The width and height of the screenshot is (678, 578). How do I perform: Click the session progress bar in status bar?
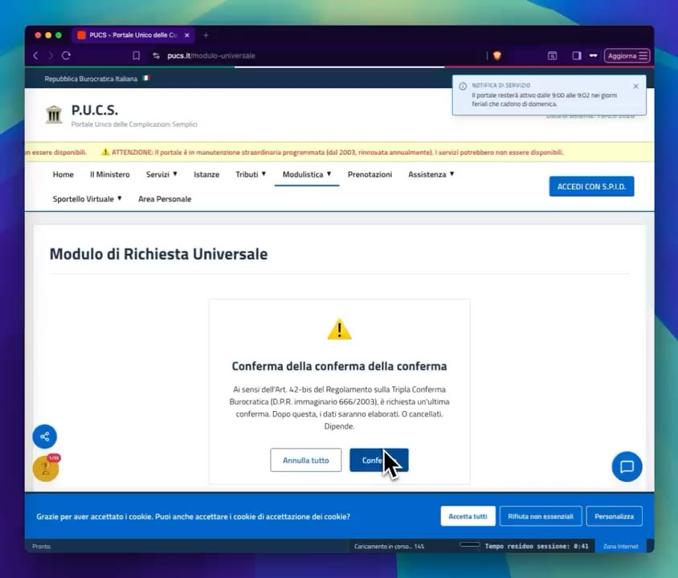tap(470, 544)
